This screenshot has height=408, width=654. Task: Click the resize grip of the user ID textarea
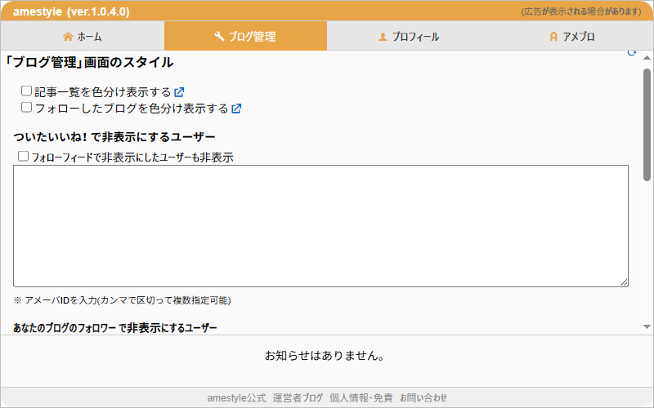tap(624, 282)
